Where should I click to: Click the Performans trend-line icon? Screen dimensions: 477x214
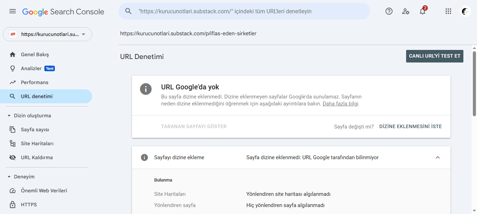pyautogui.click(x=13, y=82)
